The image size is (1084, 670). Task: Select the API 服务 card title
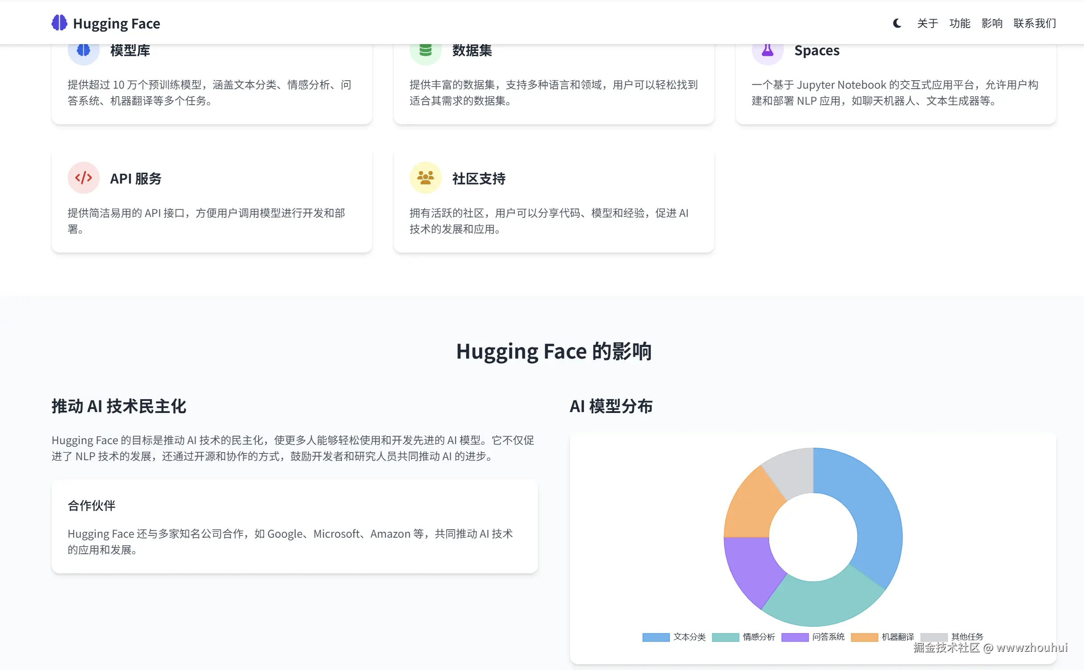136,179
